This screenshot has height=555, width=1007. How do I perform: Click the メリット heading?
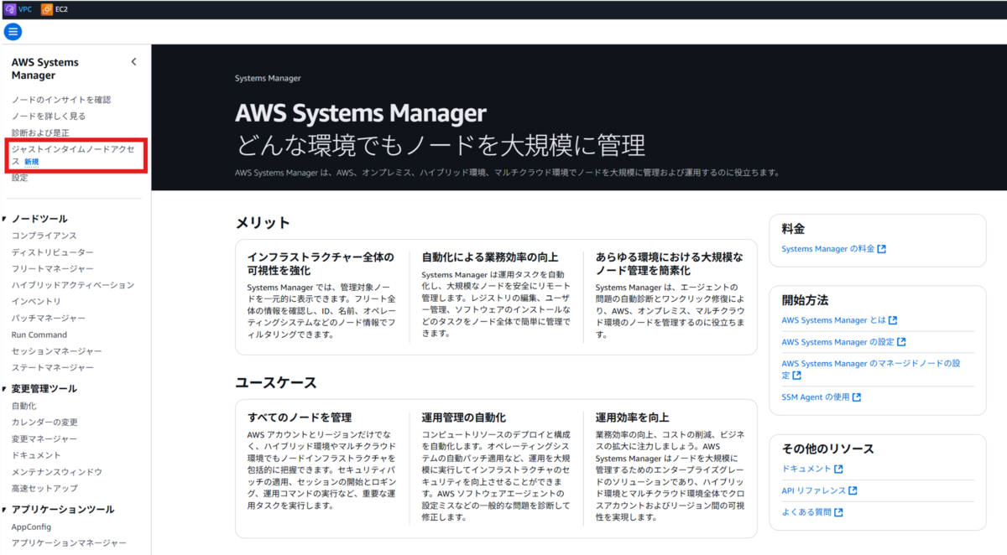click(x=263, y=223)
